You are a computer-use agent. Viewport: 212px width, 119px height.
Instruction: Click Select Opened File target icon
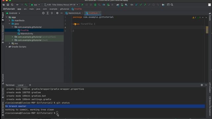click(x=43, y=13)
